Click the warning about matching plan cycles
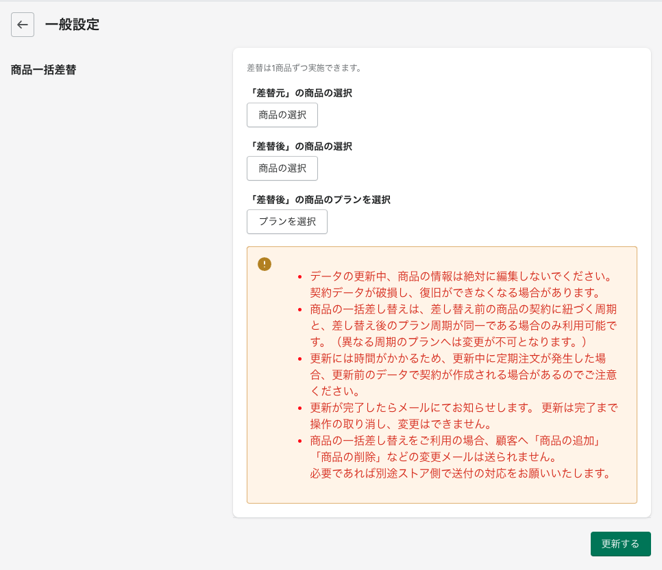The height and width of the screenshot is (570, 662). (463, 309)
